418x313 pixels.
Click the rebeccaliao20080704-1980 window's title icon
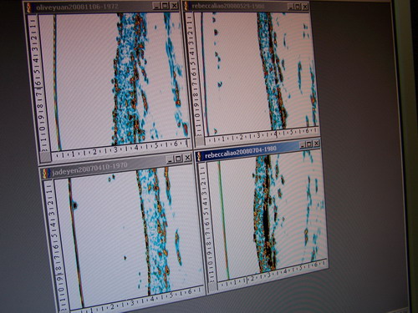pyautogui.click(x=199, y=156)
